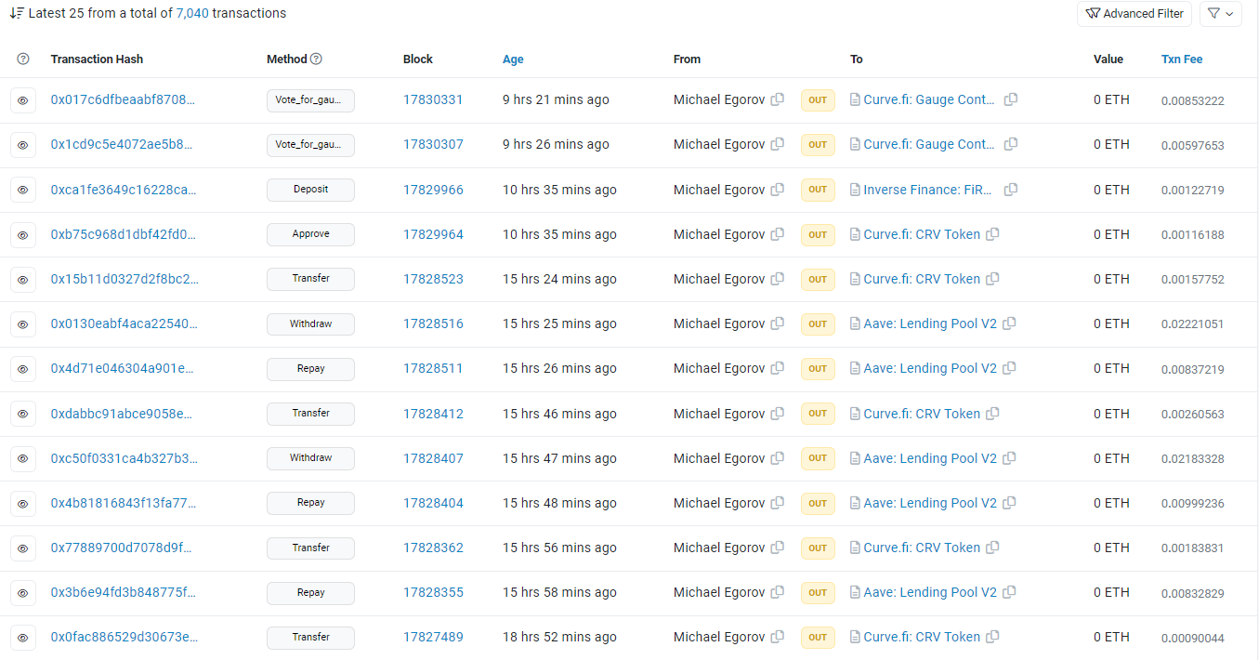
Task: Open Curve.fi: Gauge Controller in block 17830331 row
Action: coord(929,99)
